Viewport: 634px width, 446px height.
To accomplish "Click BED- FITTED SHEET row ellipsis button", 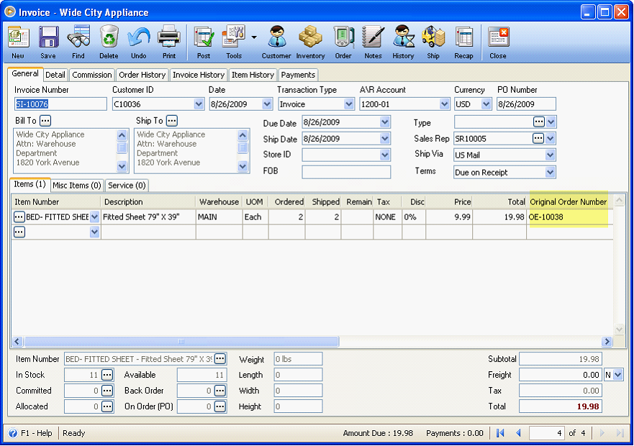I will click(19, 217).
